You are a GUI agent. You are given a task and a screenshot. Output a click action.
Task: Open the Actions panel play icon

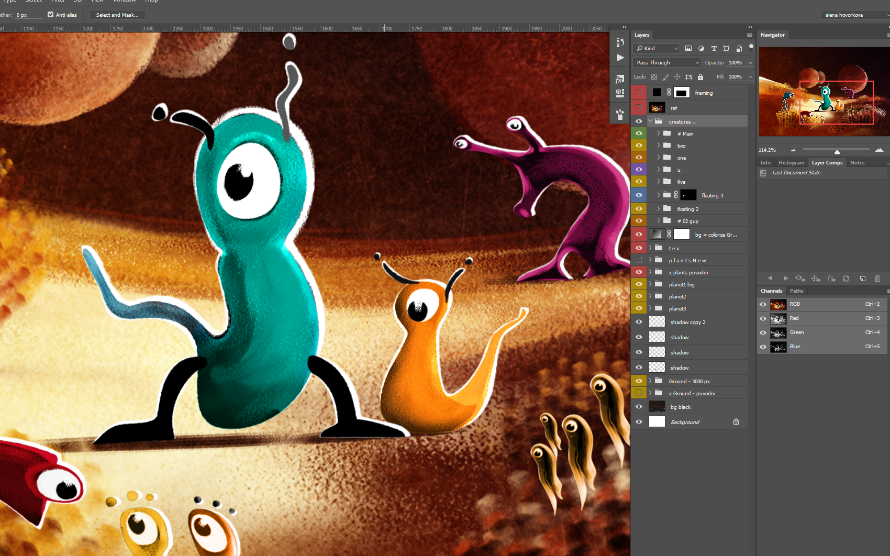click(x=620, y=58)
